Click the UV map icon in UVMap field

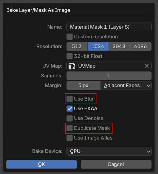pyautogui.click(x=72, y=66)
